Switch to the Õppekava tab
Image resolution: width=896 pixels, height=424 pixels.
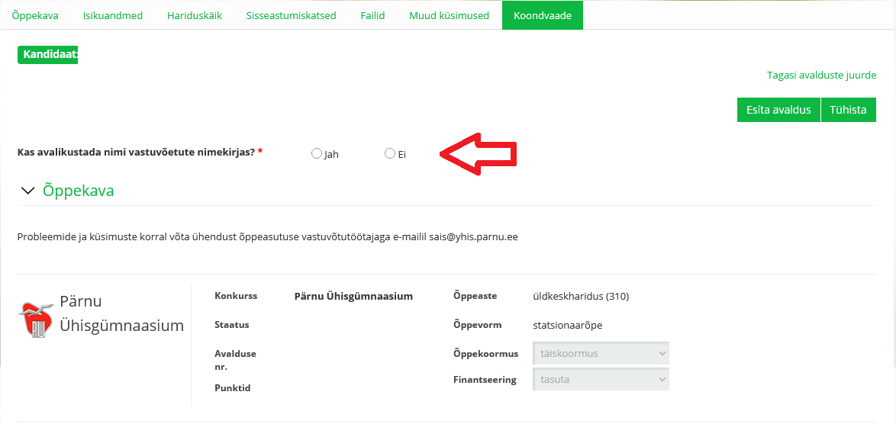click(35, 15)
